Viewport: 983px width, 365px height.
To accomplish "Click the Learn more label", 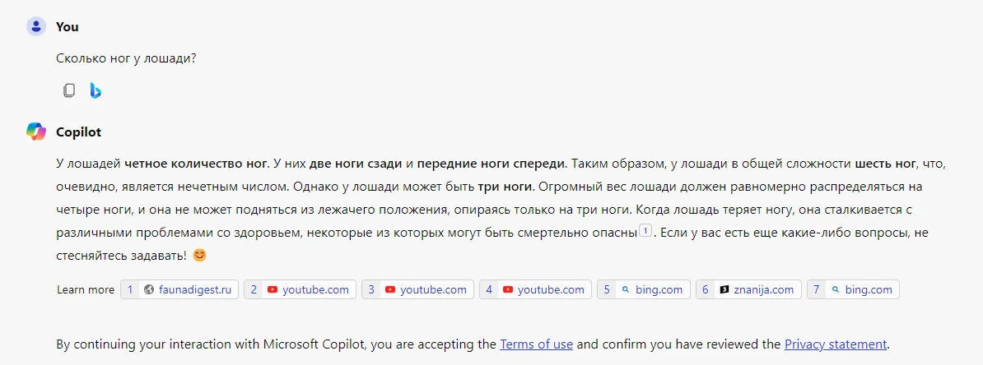I will click(86, 290).
